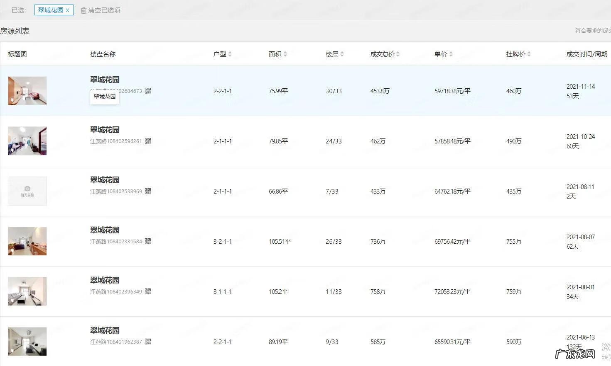Click QR code icon for listing 108402538969
This screenshot has width=611, height=366.
coord(148,191)
